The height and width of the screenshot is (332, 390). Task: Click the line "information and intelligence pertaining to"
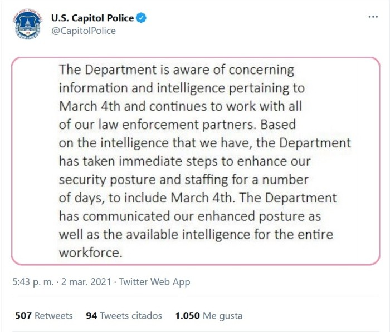[182, 88]
